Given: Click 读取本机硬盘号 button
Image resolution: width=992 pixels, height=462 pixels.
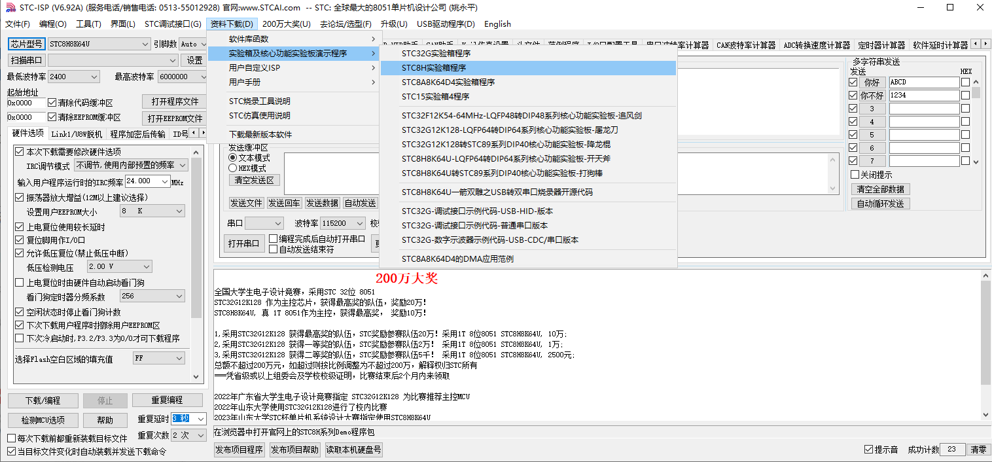Looking at the screenshot, I should (x=354, y=450).
